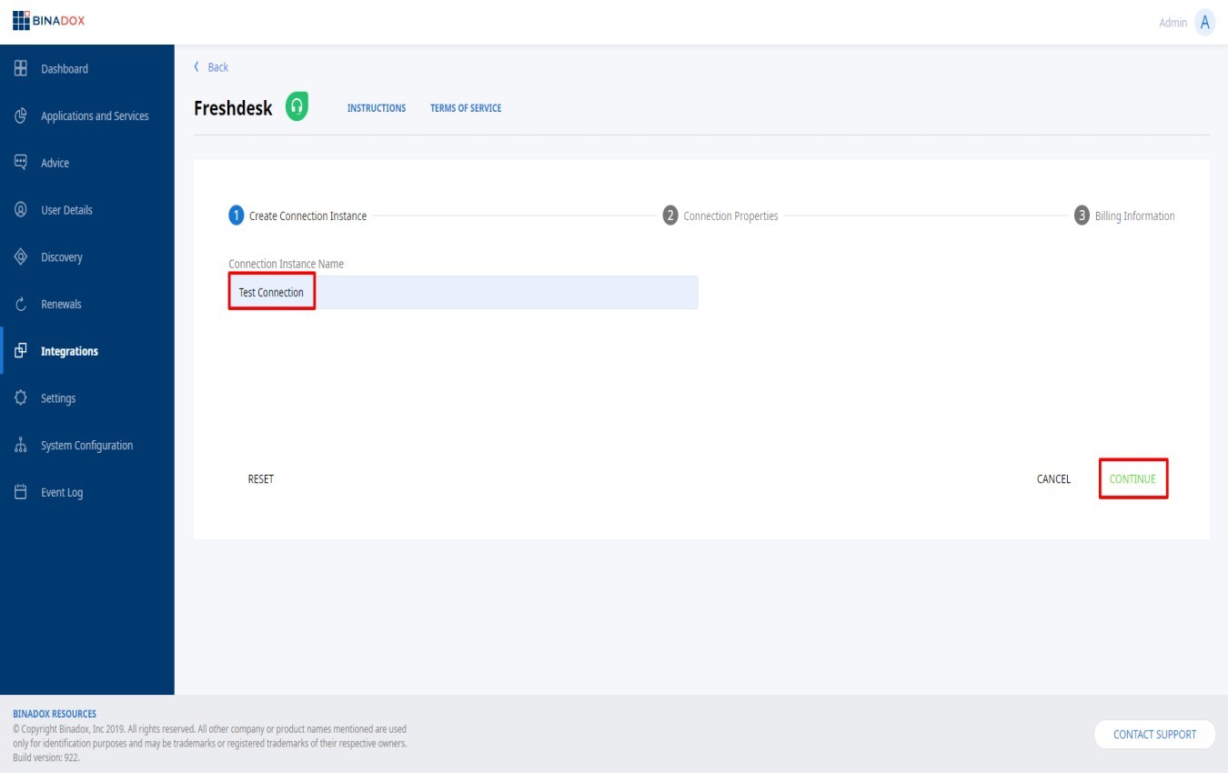Click the CANCEL button
Image resolution: width=1228 pixels, height=773 pixels.
pyautogui.click(x=1053, y=479)
